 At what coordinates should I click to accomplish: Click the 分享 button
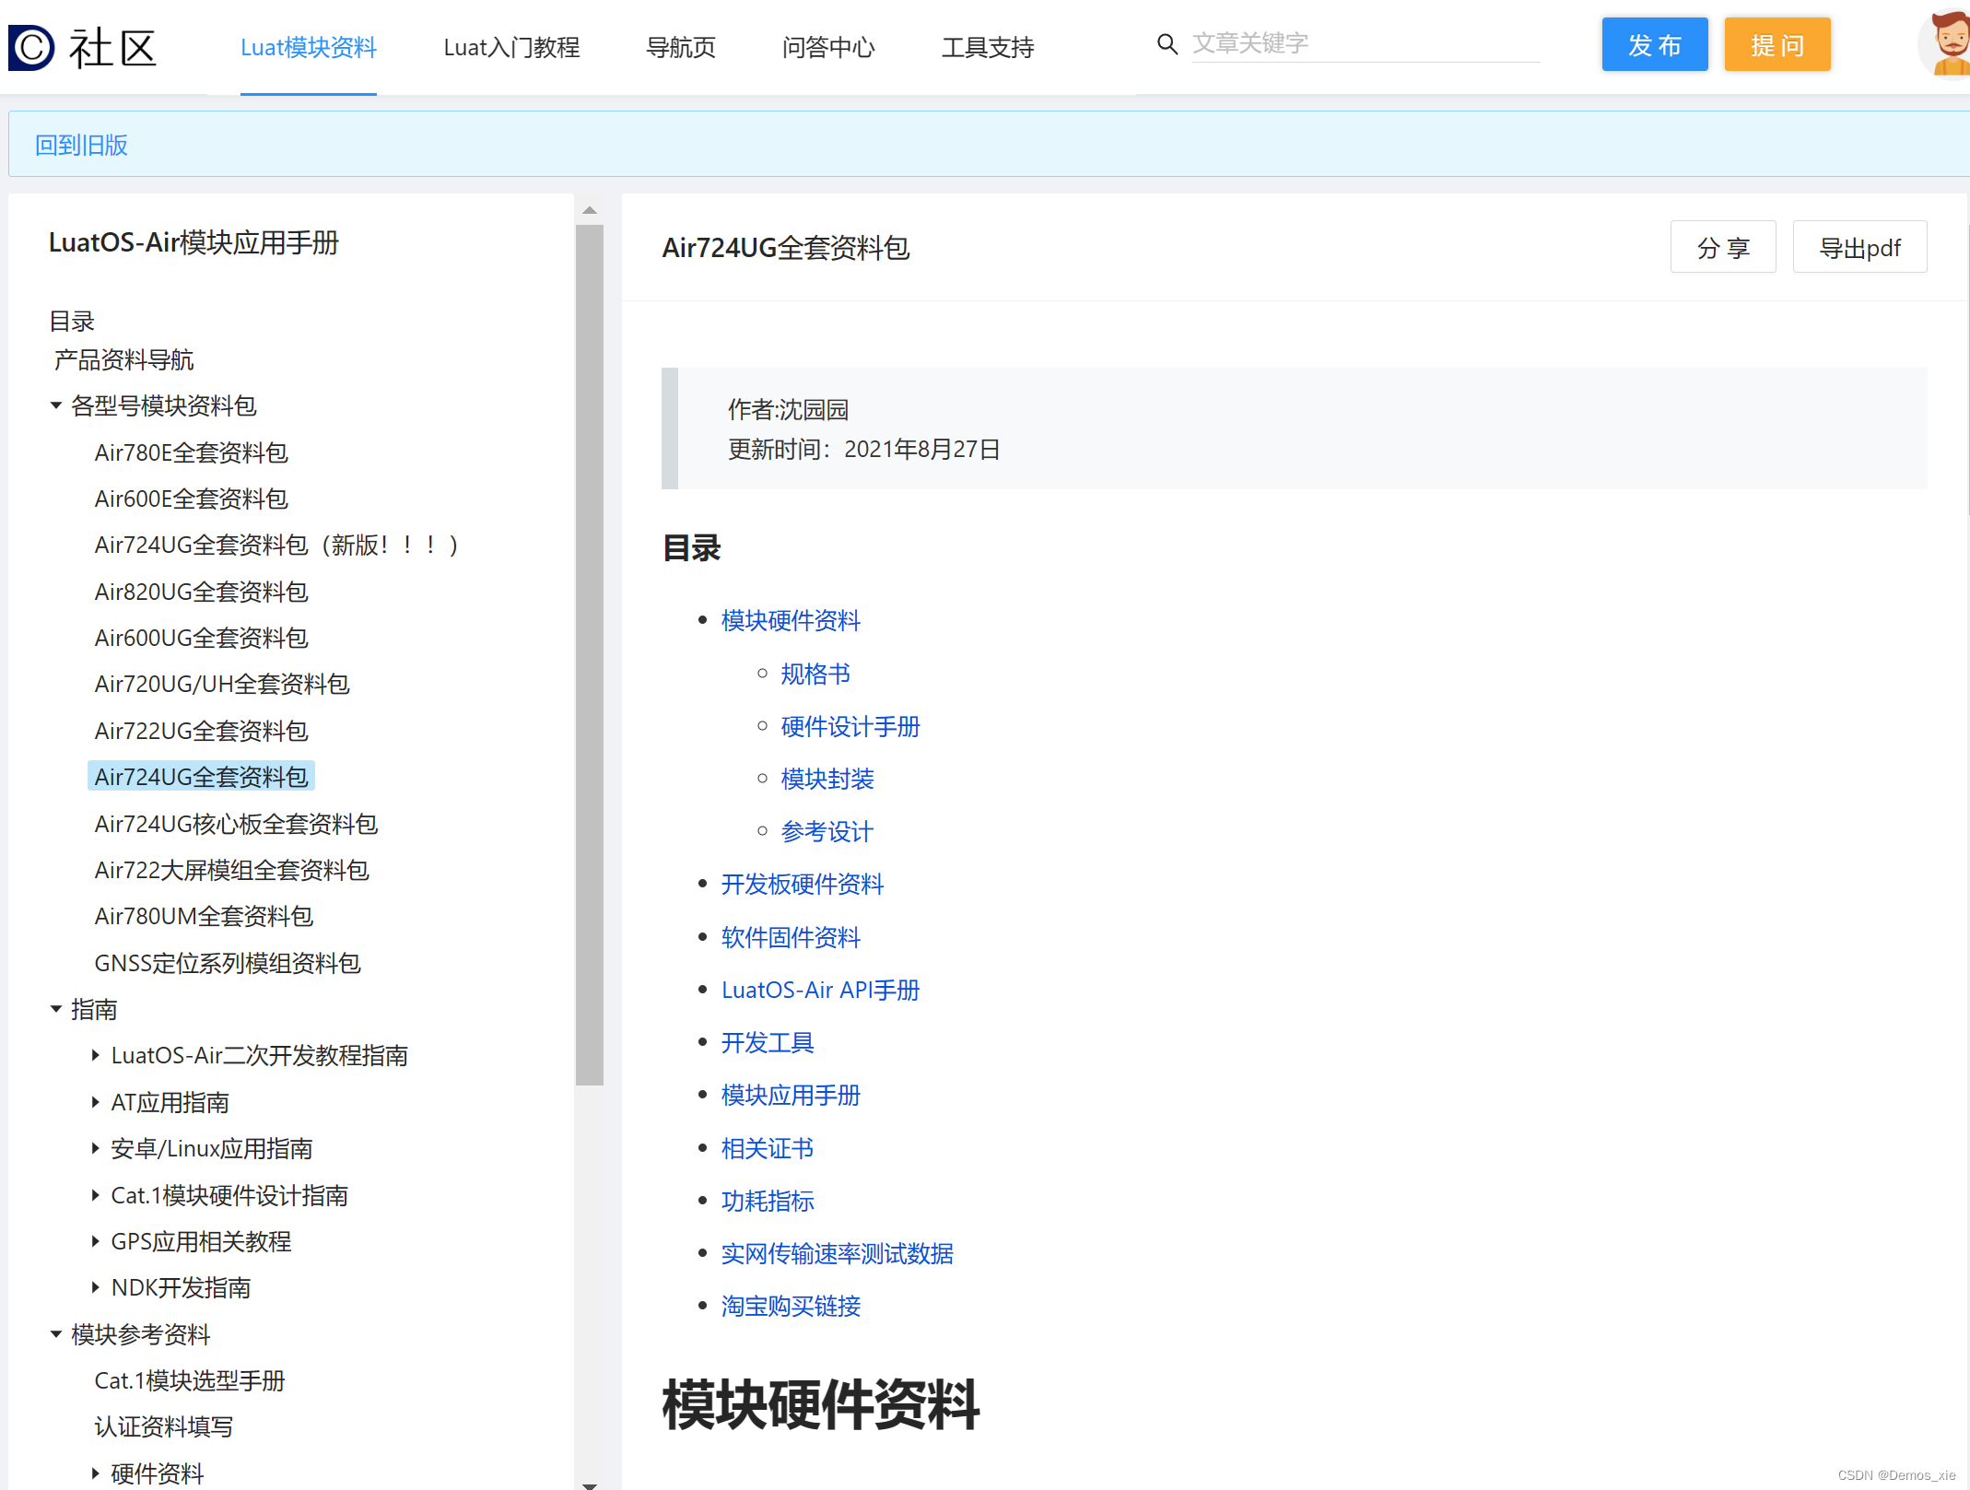pos(1723,247)
